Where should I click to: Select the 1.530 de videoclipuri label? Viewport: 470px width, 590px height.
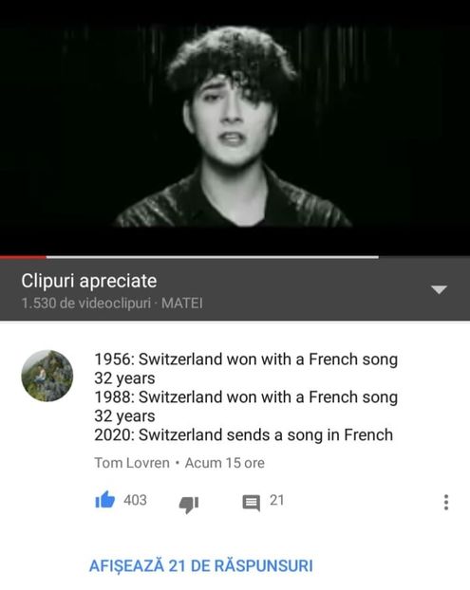tap(85, 303)
